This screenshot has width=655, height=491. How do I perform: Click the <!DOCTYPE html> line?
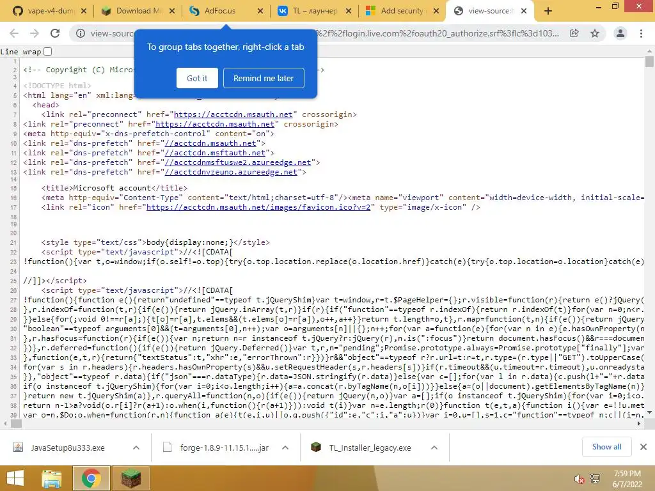tap(57, 86)
